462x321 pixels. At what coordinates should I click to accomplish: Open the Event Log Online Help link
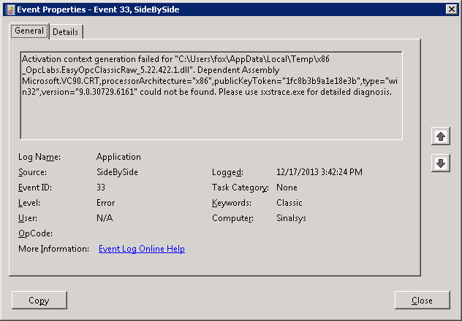[142, 249]
